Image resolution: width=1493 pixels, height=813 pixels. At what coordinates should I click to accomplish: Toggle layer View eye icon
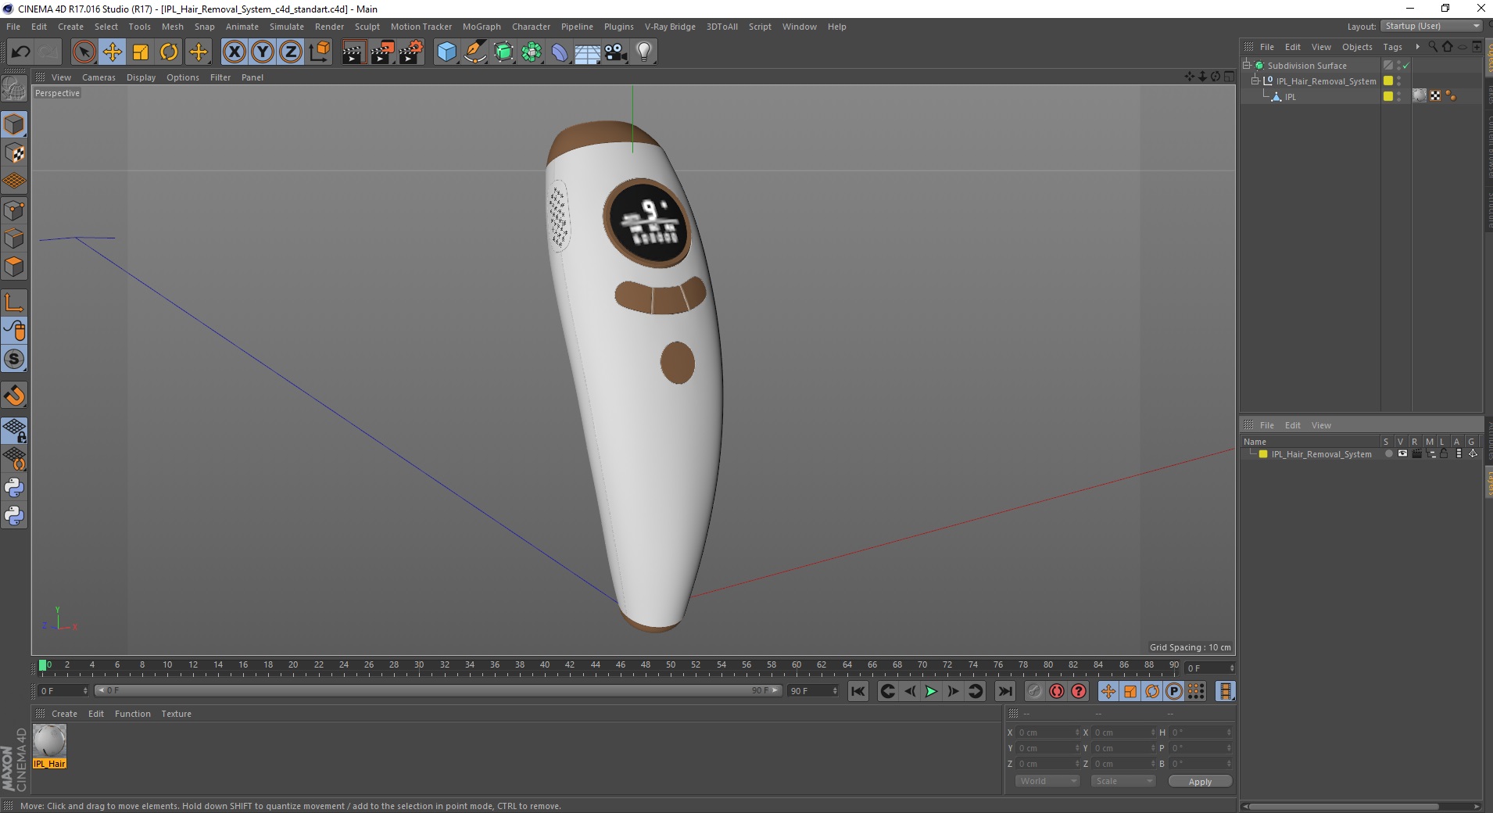coord(1402,454)
